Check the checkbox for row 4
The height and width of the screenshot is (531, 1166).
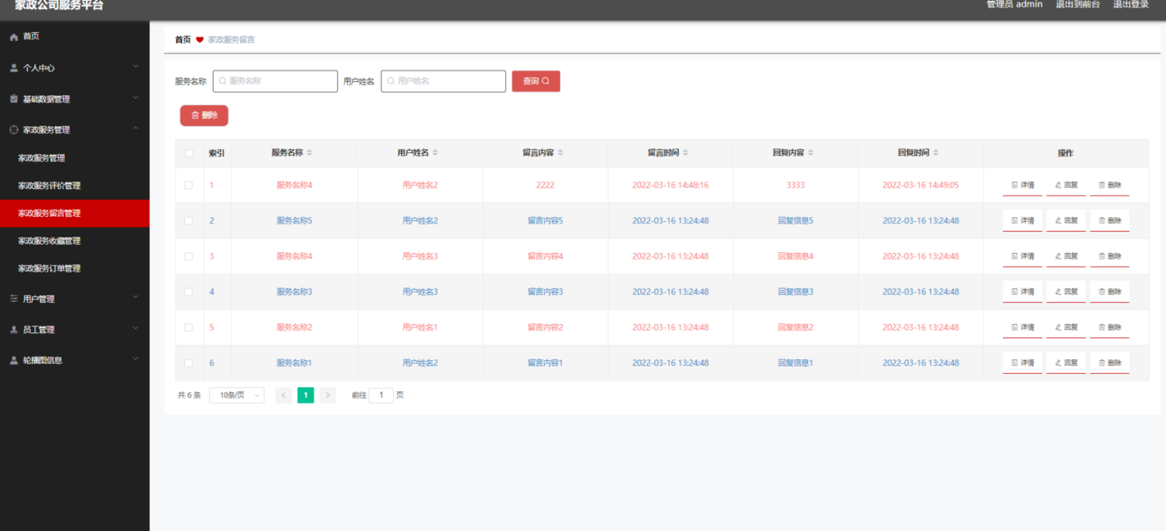tap(189, 292)
